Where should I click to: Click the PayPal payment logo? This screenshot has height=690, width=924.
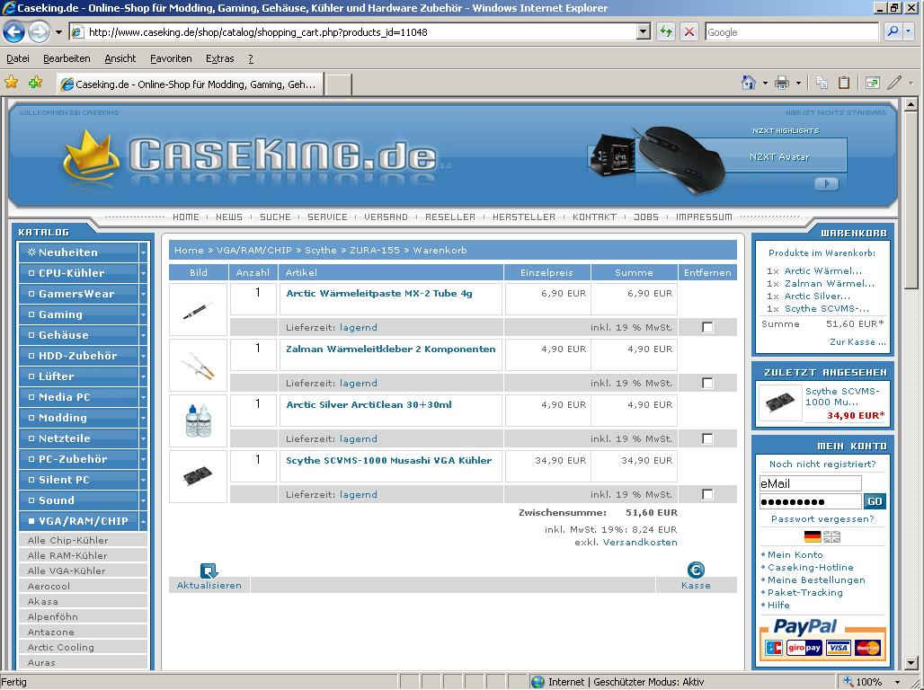pos(805,626)
